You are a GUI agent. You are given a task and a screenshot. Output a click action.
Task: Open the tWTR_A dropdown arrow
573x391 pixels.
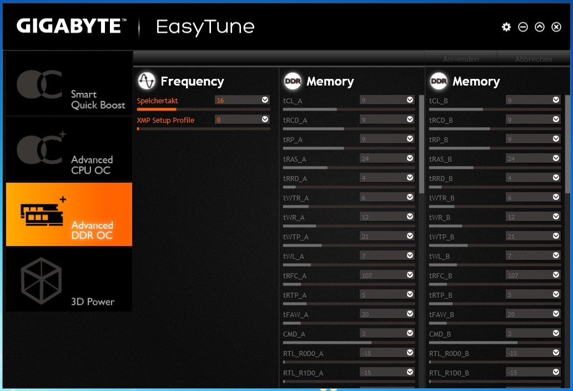(x=410, y=197)
